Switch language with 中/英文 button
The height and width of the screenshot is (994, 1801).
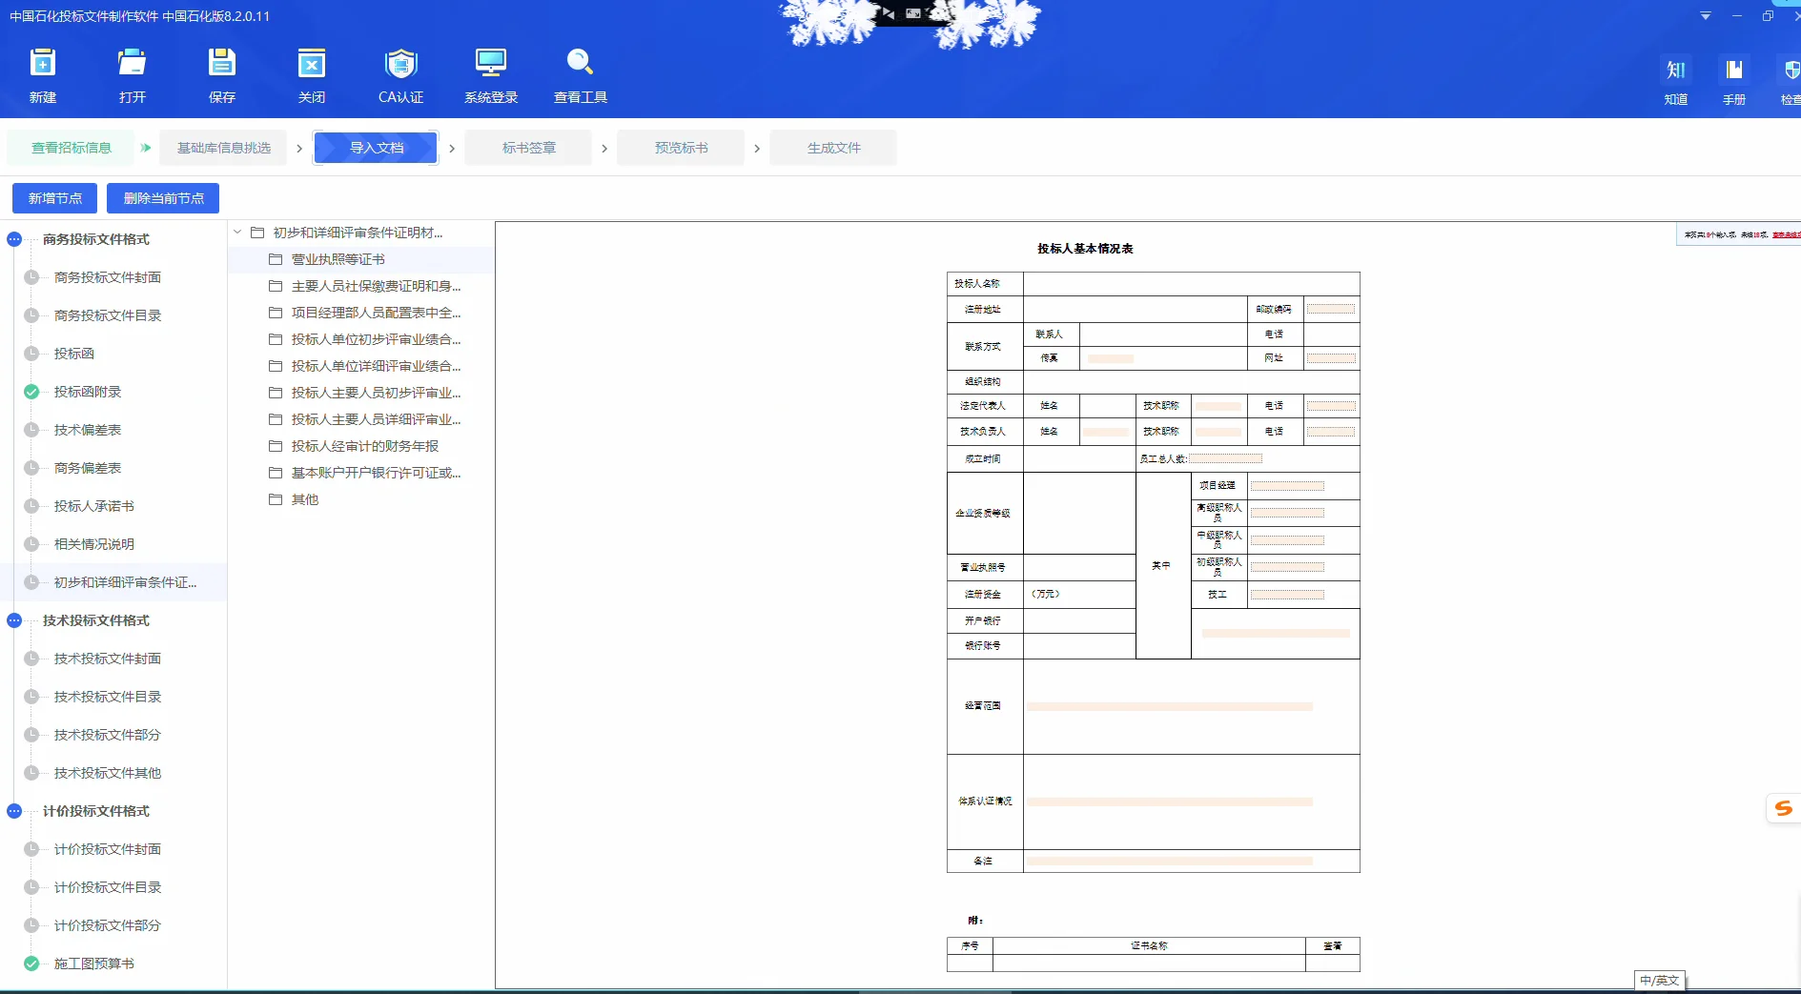tap(1660, 981)
